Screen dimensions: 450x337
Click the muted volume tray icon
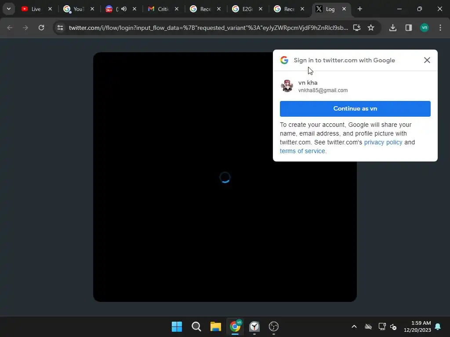pos(393,326)
